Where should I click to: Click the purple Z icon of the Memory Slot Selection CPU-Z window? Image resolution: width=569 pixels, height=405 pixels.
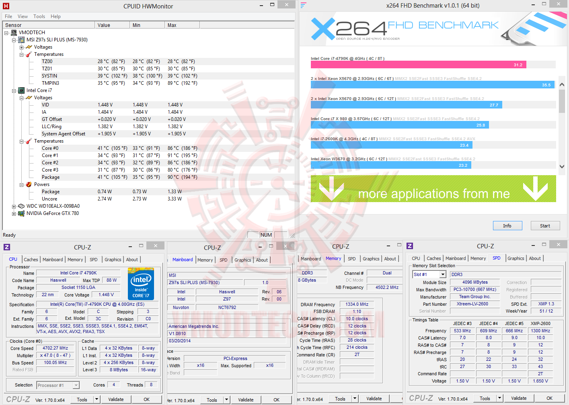(410, 246)
